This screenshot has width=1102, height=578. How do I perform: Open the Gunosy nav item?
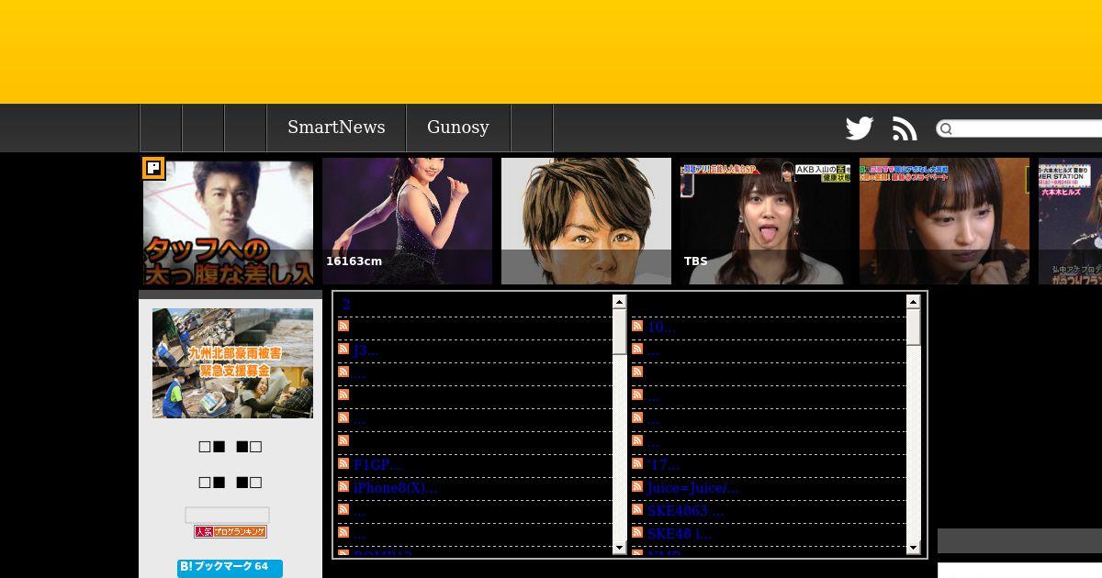458,128
